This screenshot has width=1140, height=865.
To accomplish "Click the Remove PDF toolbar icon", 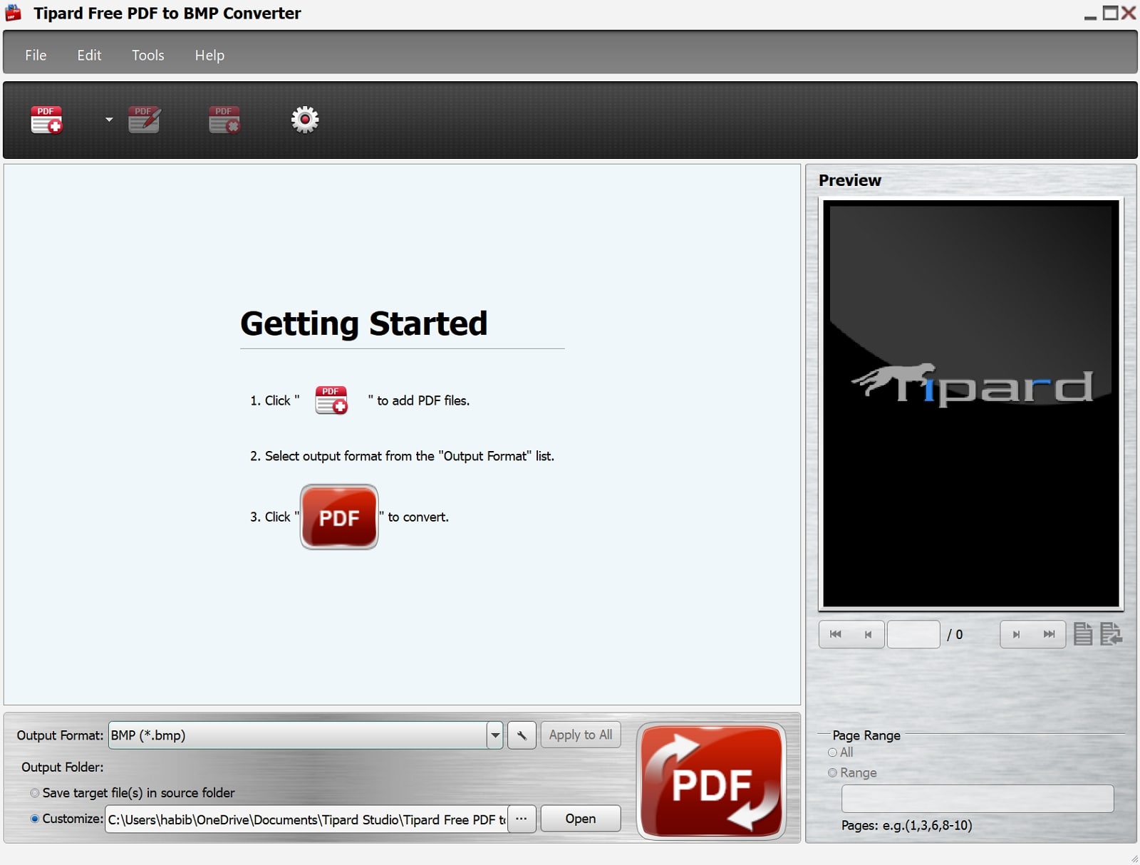I will point(224,120).
